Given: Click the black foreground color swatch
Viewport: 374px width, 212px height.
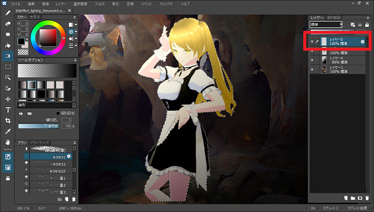Looking at the screenshot, I should click(21, 41).
